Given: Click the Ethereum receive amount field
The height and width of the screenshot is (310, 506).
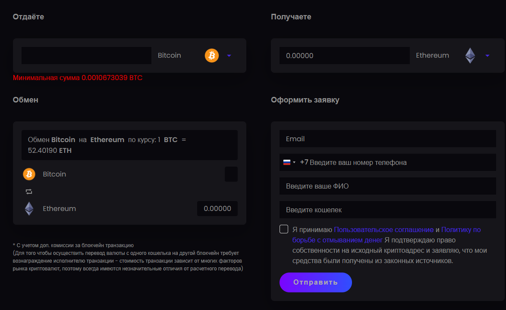Looking at the screenshot, I should pyautogui.click(x=344, y=56).
